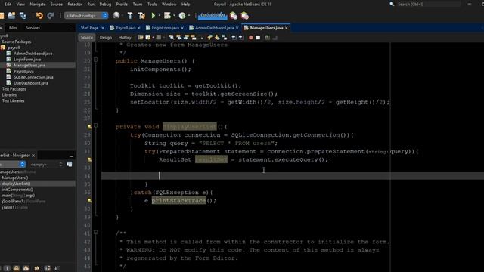The height and width of the screenshot is (272, 484).
Task: Switch to Source view
Action: [86, 38]
